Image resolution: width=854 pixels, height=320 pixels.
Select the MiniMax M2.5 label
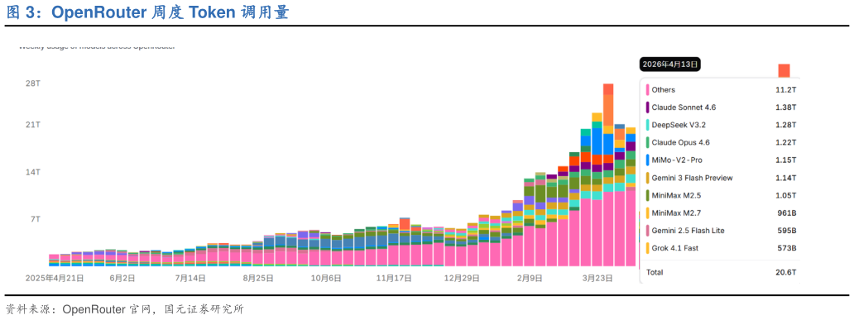[x=675, y=195]
